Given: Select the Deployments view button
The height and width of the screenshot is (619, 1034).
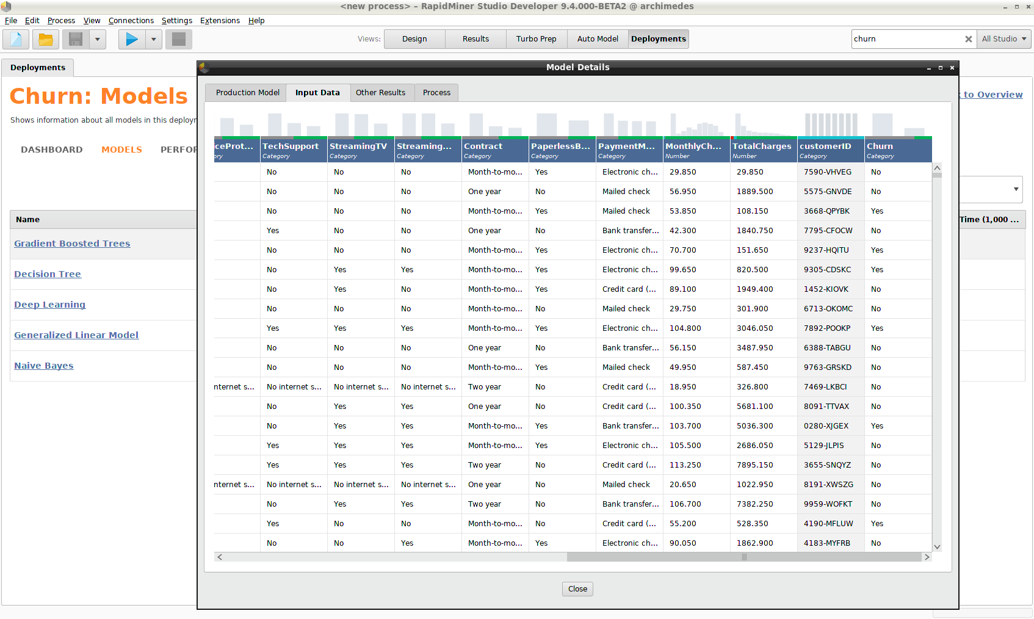Looking at the screenshot, I should click(659, 39).
